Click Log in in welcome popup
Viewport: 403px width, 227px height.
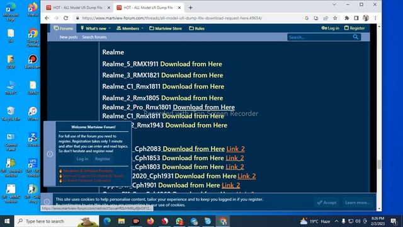point(82,159)
